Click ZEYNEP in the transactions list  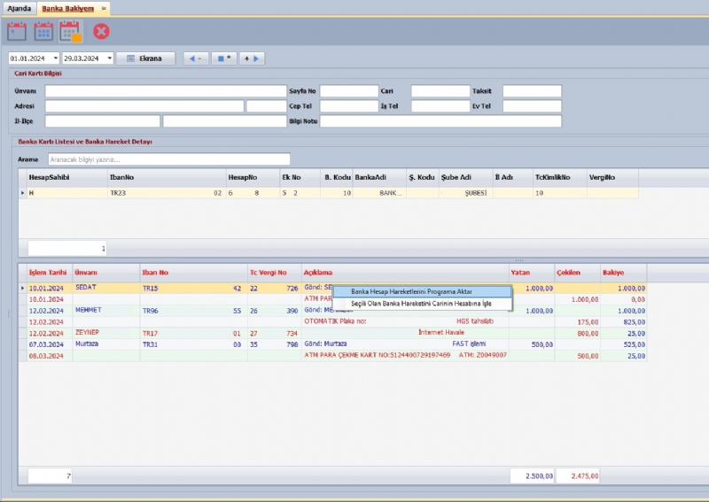coord(87,333)
